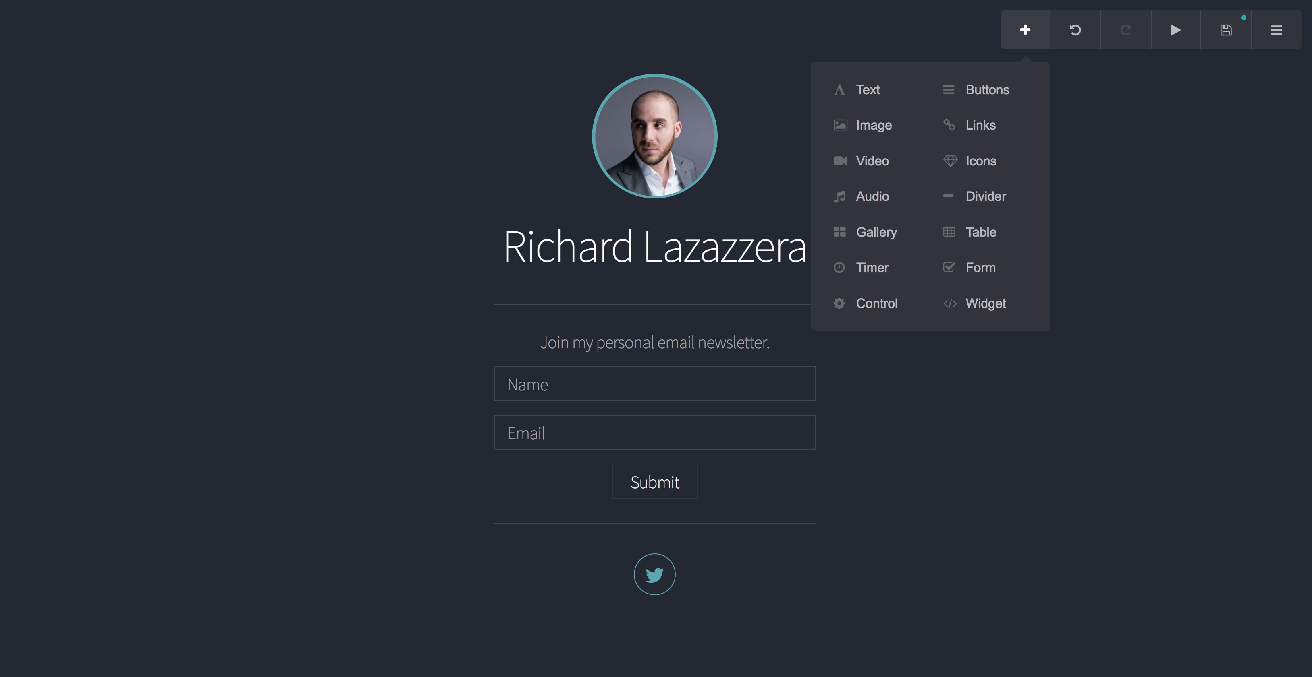Click the Video element icon

(x=839, y=161)
